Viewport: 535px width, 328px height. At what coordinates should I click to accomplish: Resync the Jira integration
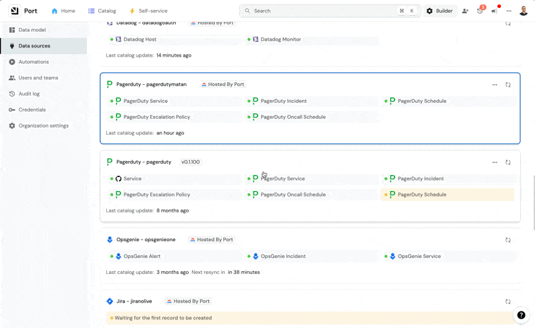[x=508, y=302]
